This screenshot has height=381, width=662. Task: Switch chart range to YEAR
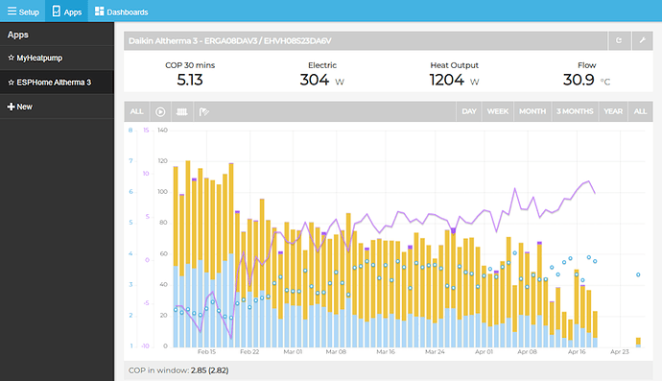click(613, 111)
